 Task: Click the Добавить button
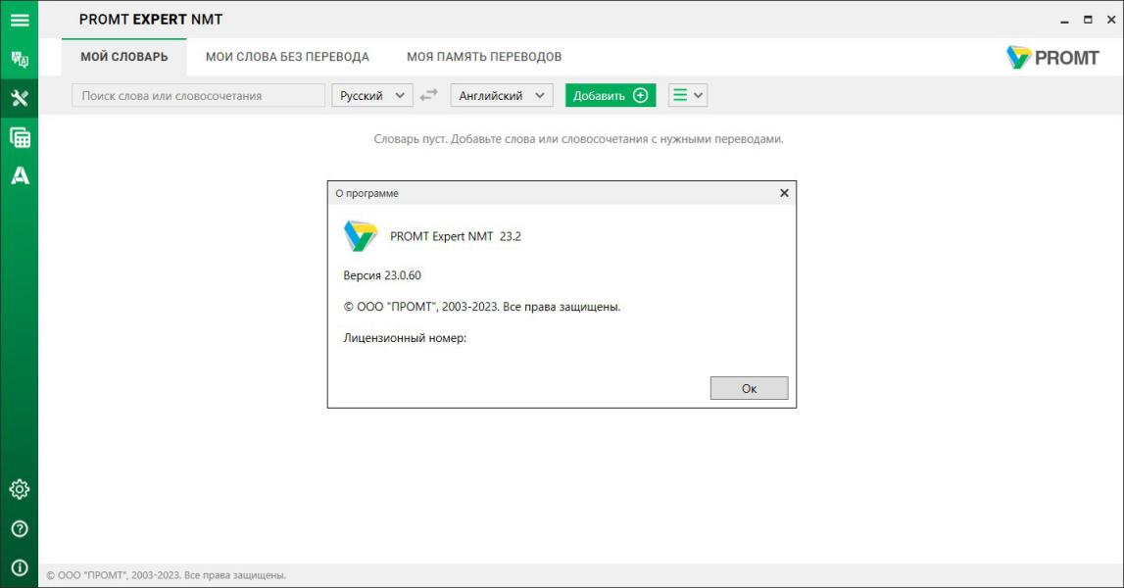[611, 95]
